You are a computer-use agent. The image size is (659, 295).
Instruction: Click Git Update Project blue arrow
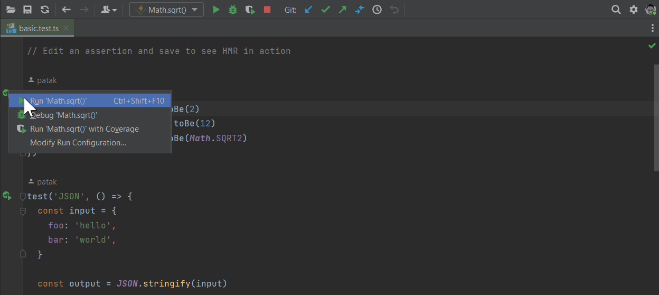309,10
